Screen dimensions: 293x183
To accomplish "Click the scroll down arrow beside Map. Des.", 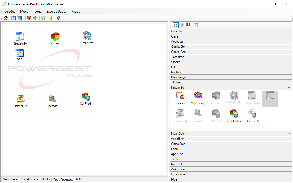I will [289, 134].
